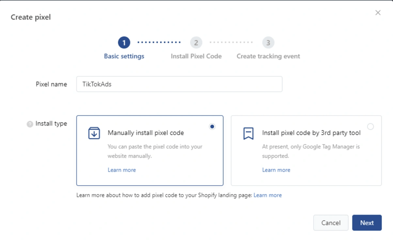Click the question mark icon beside Install type
Image resolution: width=393 pixels, height=240 pixels.
click(30, 124)
